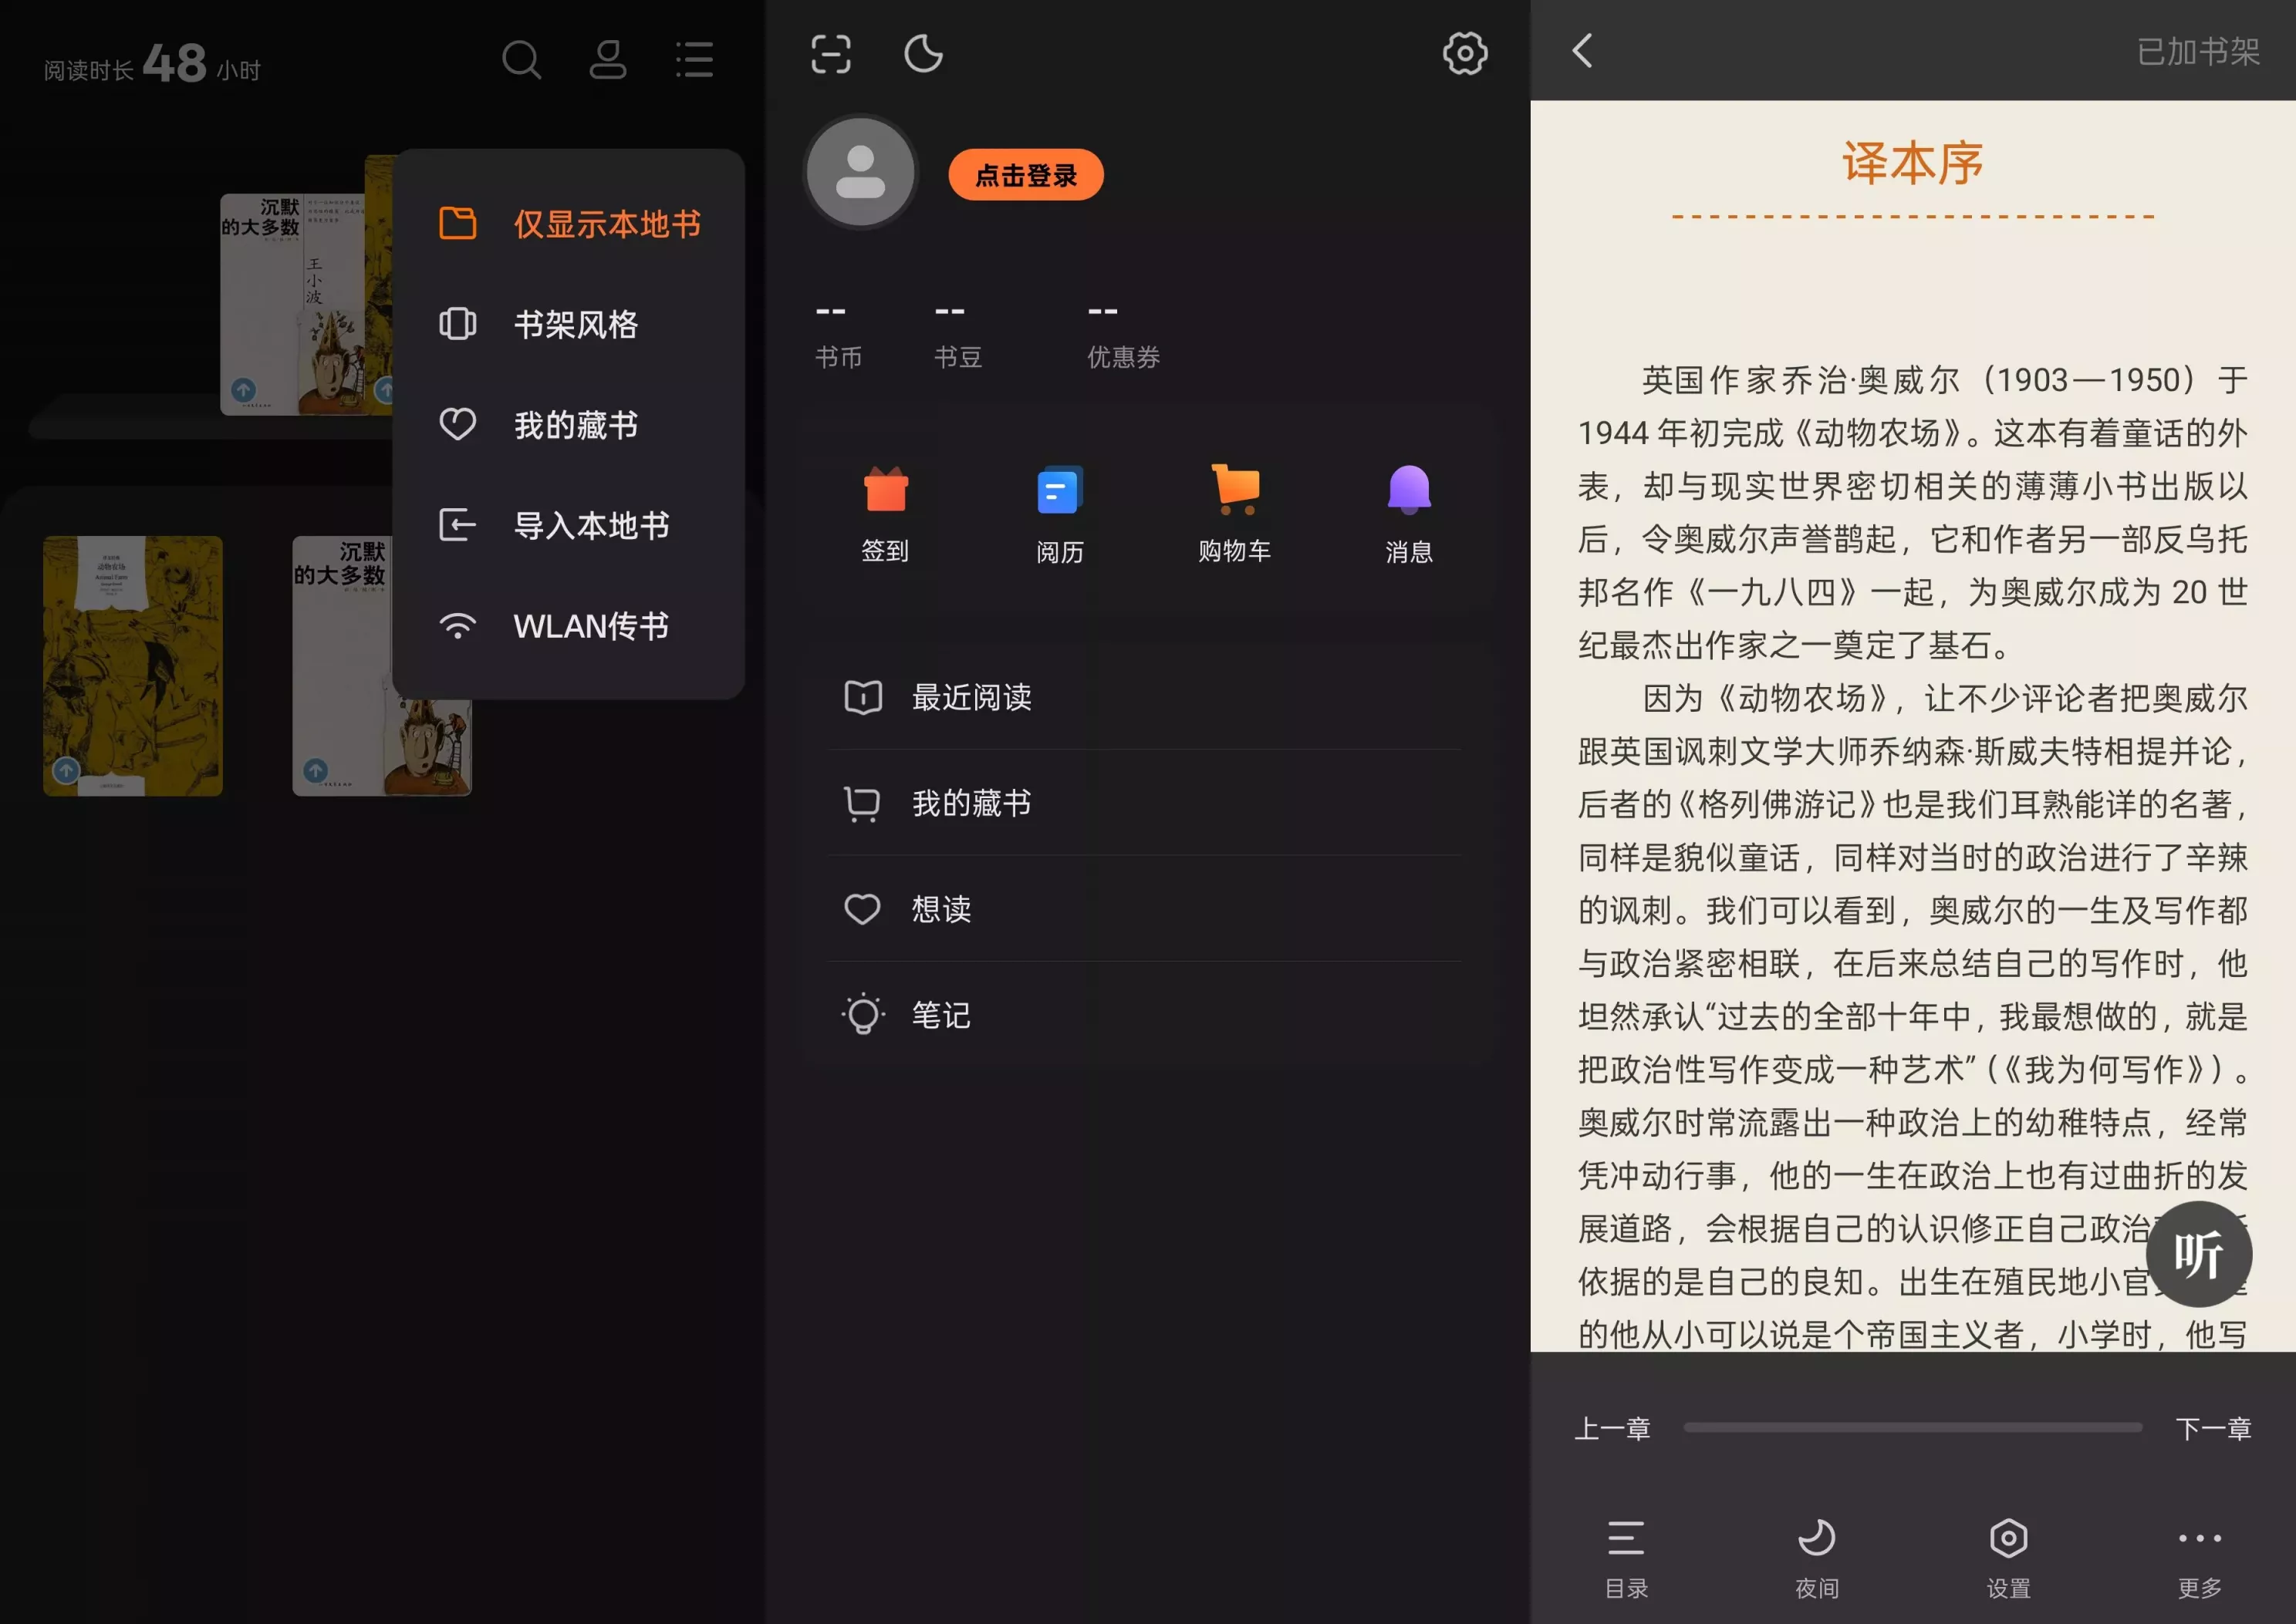Click the chapter progress slider bar
The width and height of the screenshot is (2296, 1624).
click(1912, 1428)
